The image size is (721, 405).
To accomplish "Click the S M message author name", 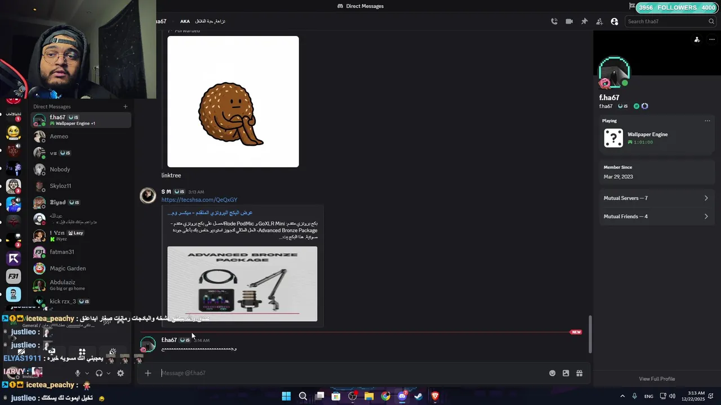I will point(166,192).
